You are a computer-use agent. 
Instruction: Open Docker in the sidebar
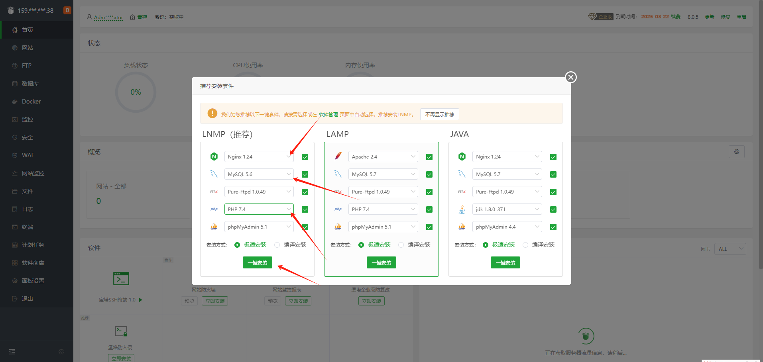click(x=37, y=102)
